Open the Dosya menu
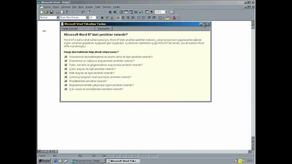 click(47, 7)
